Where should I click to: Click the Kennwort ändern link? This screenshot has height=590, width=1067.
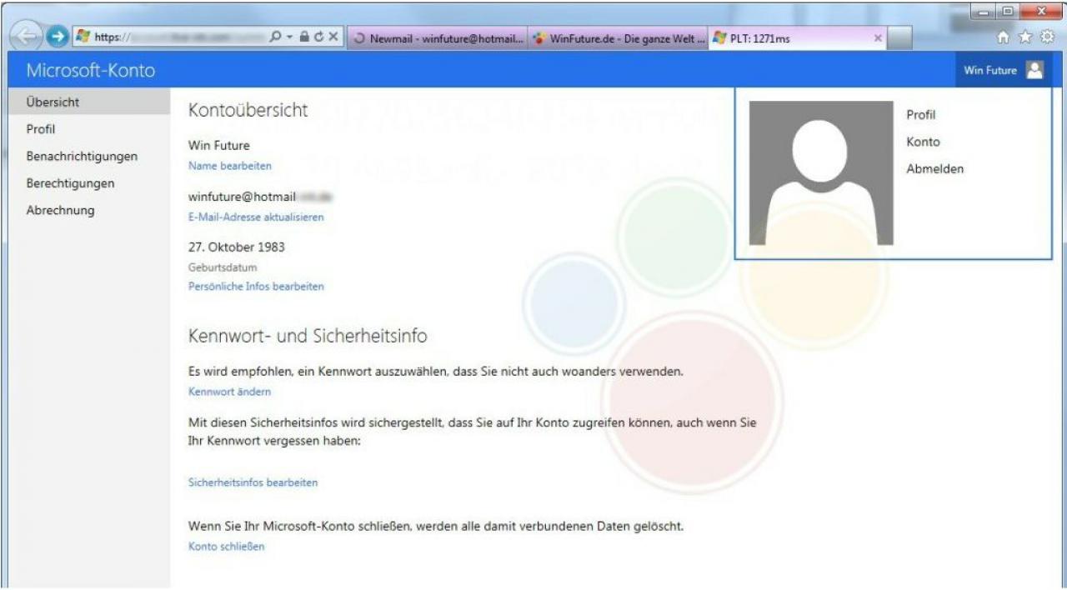pos(229,391)
